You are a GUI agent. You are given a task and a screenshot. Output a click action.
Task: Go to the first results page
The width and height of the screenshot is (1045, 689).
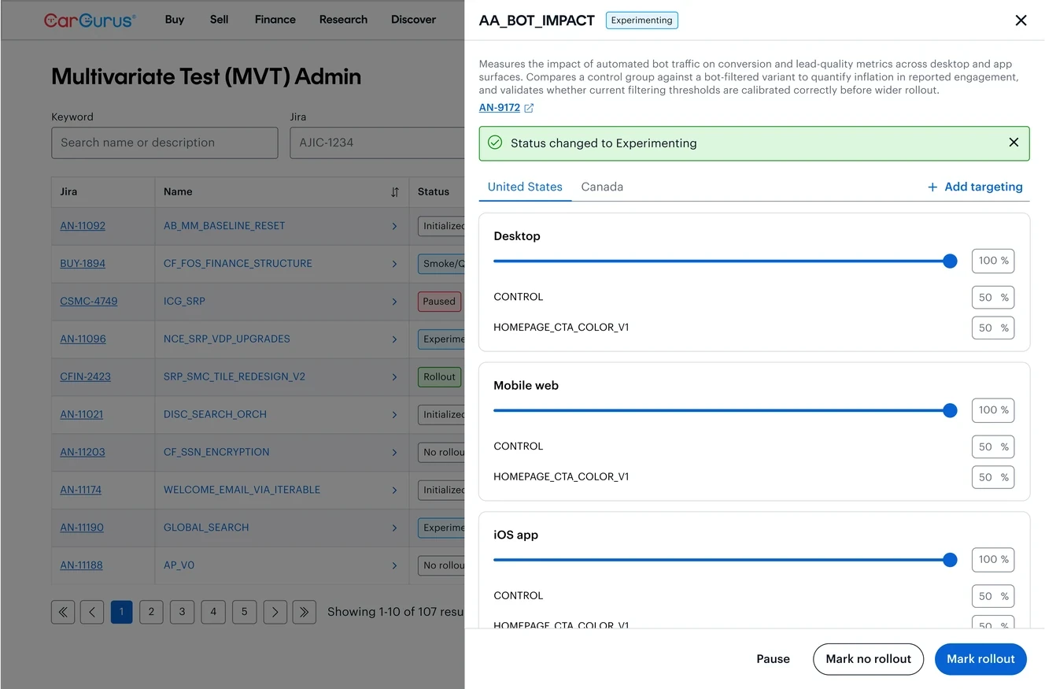click(63, 612)
